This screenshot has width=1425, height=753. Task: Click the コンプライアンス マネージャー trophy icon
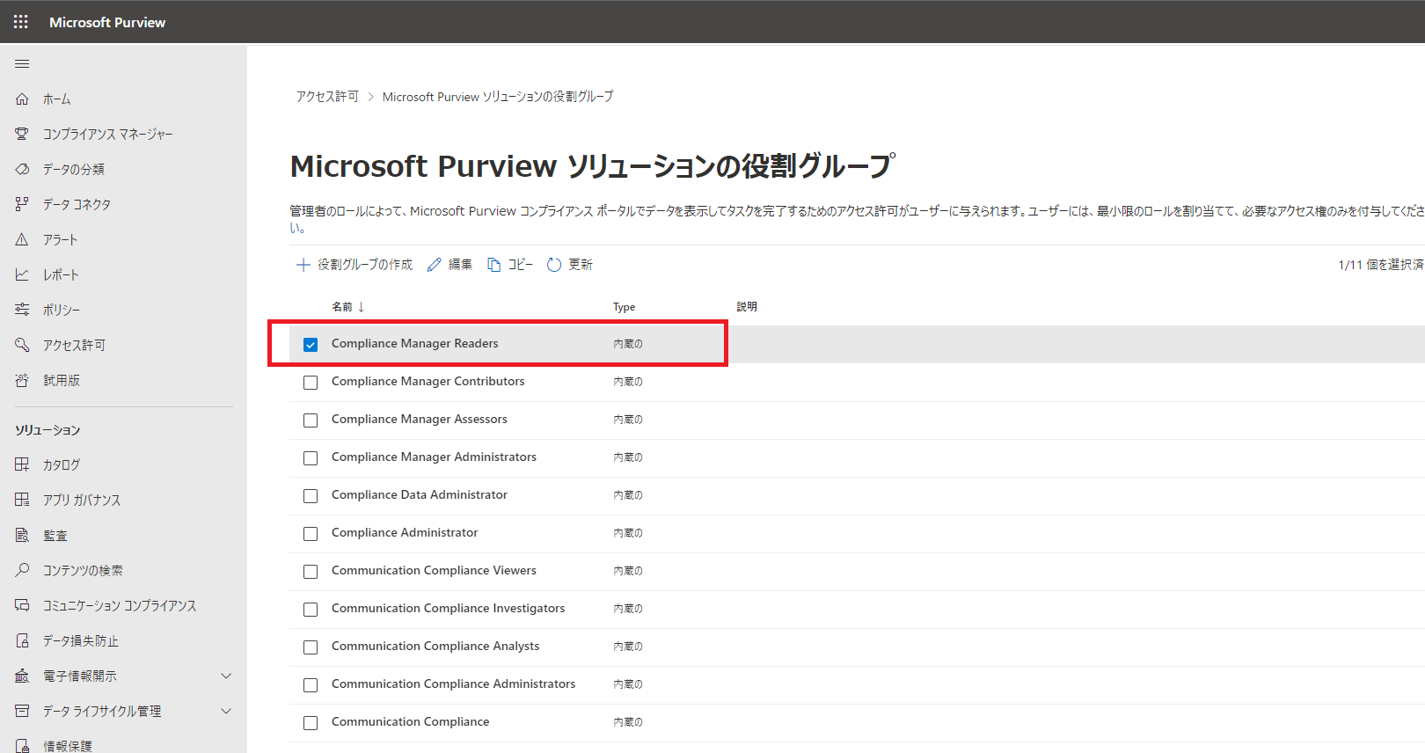coord(22,134)
